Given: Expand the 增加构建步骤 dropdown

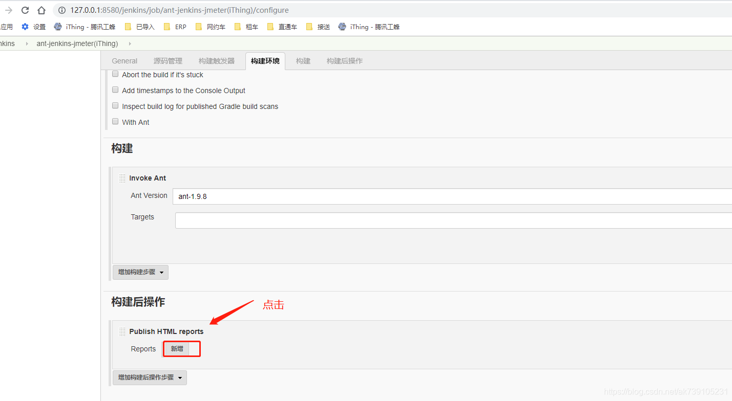Looking at the screenshot, I should [x=140, y=272].
